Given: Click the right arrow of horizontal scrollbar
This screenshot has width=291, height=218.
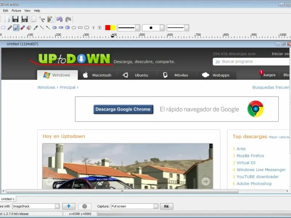Looking at the screenshot, I should [x=287, y=191].
